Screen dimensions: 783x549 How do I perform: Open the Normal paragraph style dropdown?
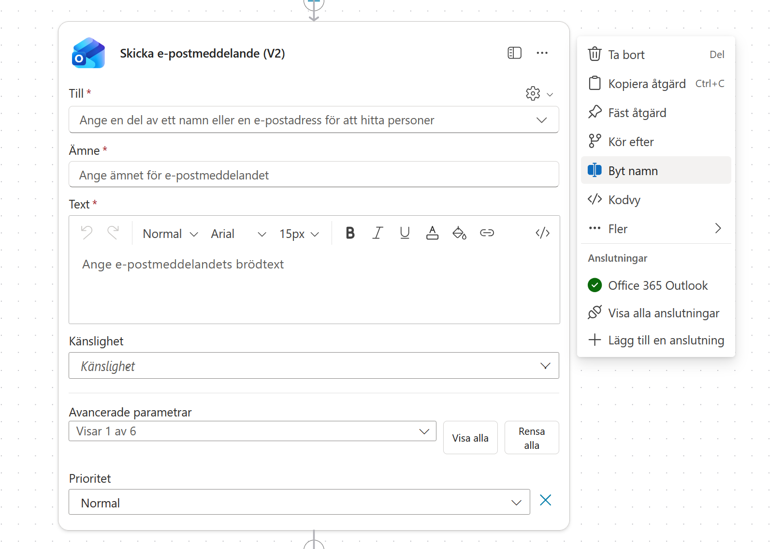(170, 234)
